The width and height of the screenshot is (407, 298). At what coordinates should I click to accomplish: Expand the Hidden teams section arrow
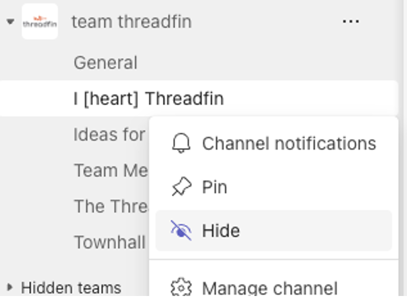10,287
